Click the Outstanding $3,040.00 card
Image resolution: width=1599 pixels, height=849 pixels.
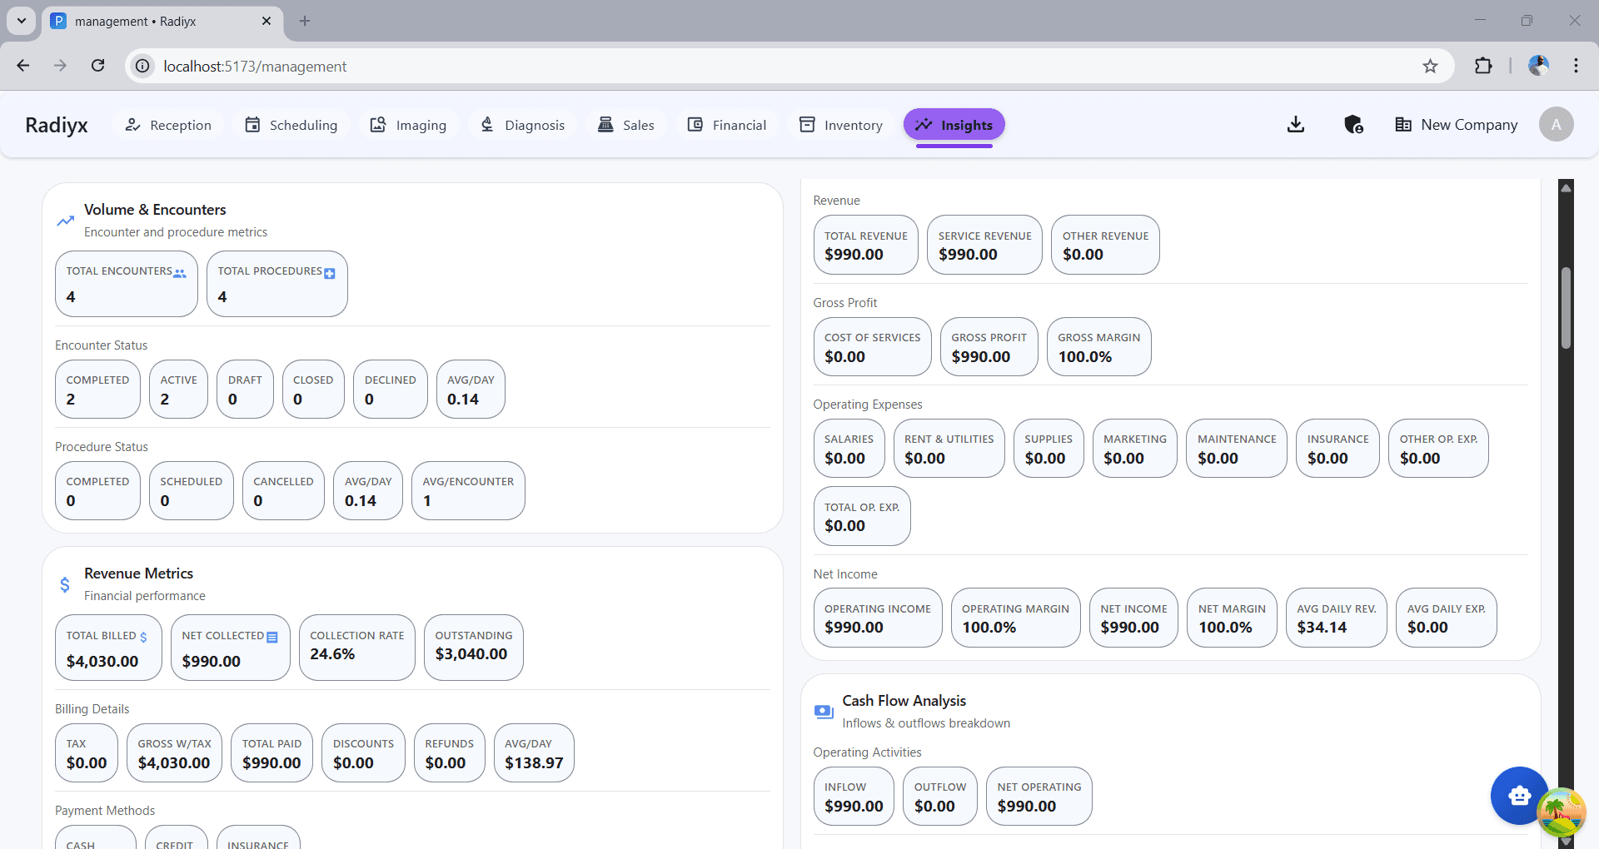(474, 648)
